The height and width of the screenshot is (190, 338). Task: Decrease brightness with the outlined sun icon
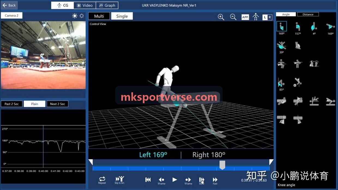click(82, 16)
